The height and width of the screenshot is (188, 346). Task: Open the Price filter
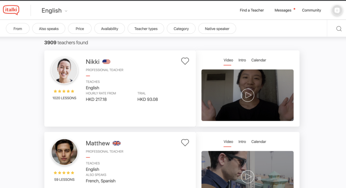coord(80,29)
